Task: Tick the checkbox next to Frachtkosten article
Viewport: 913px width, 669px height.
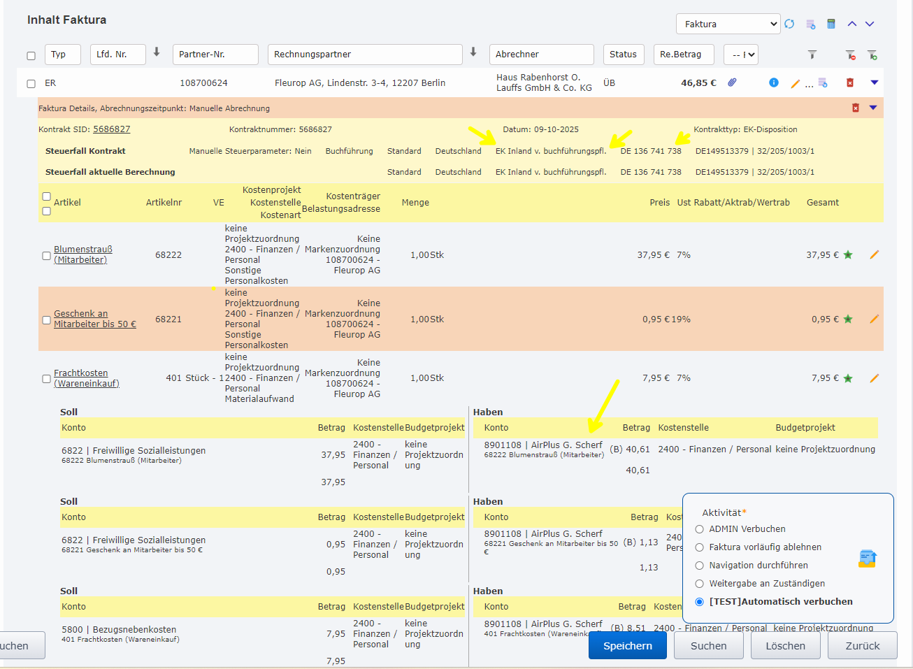Action: click(x=46, y=379)
